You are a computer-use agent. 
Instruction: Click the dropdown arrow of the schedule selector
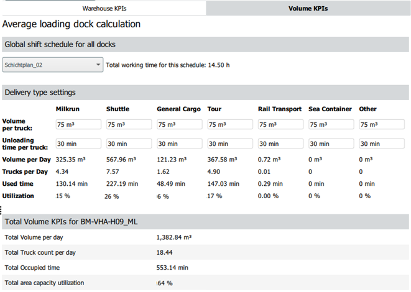(98, 65)
